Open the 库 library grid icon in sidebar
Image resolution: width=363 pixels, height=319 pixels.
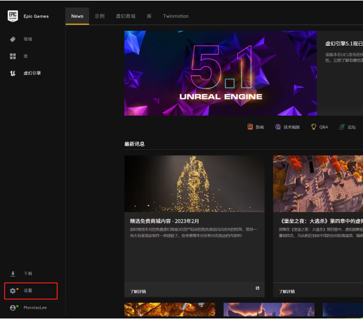tap(13, 56)
